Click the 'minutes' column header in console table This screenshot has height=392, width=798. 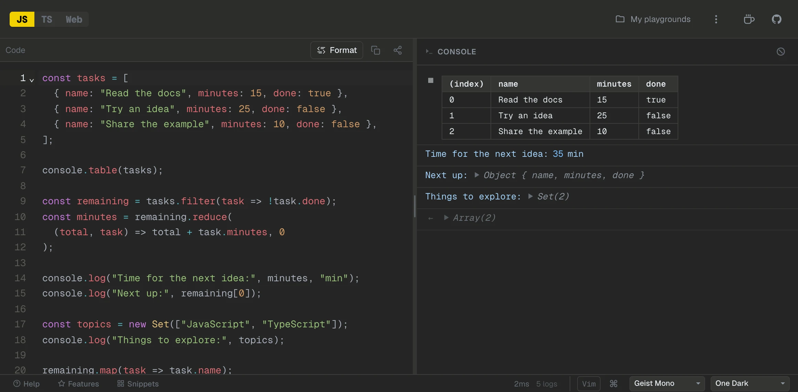tap(614, 84)
